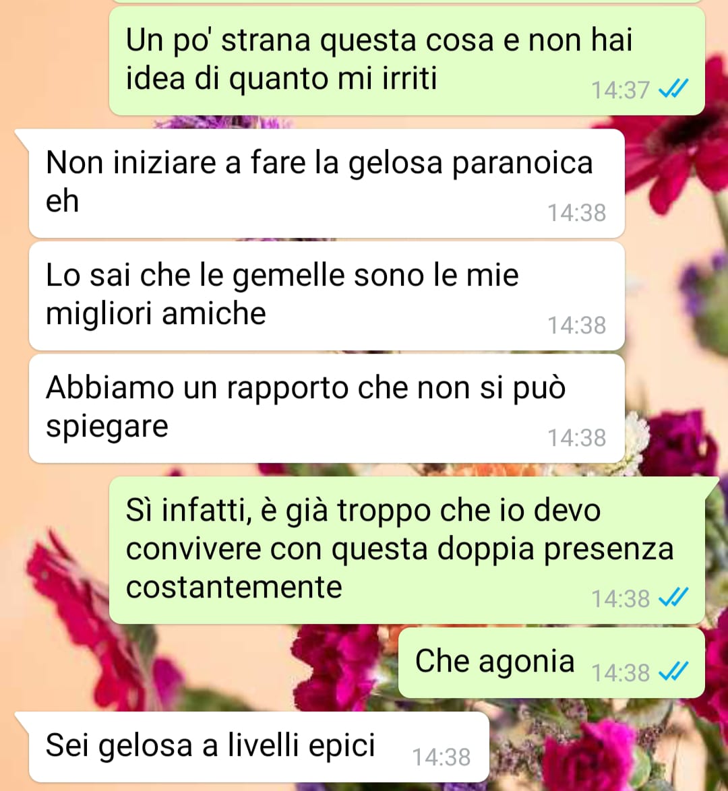Tap double blue ticks on 'Che agonia' message
The width and height of the screenshot is (728, 791).
point(673,672)
